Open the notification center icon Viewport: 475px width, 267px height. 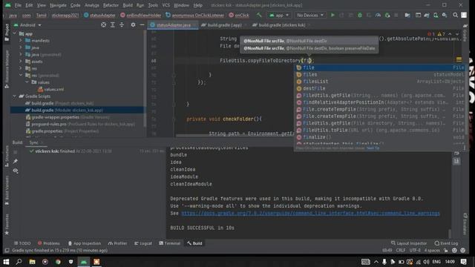tap(463, 262)
